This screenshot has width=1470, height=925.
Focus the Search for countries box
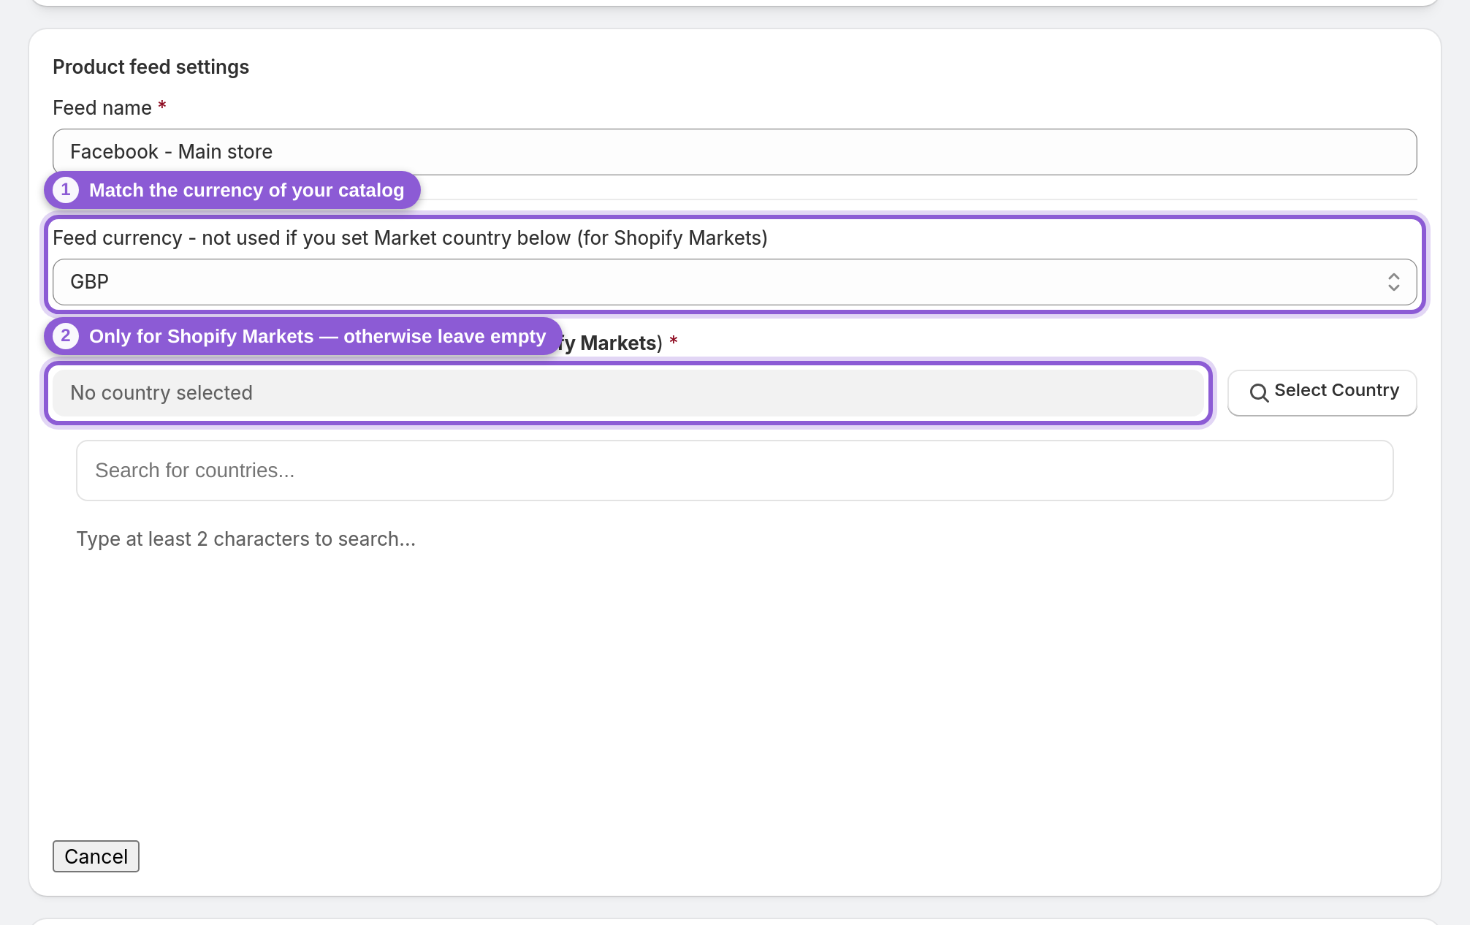(x=734, y=471)
